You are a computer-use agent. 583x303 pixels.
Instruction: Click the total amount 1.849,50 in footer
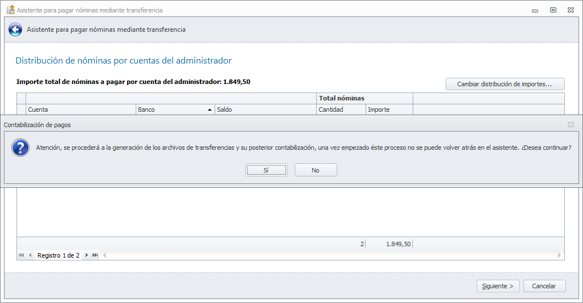[398, 244]
